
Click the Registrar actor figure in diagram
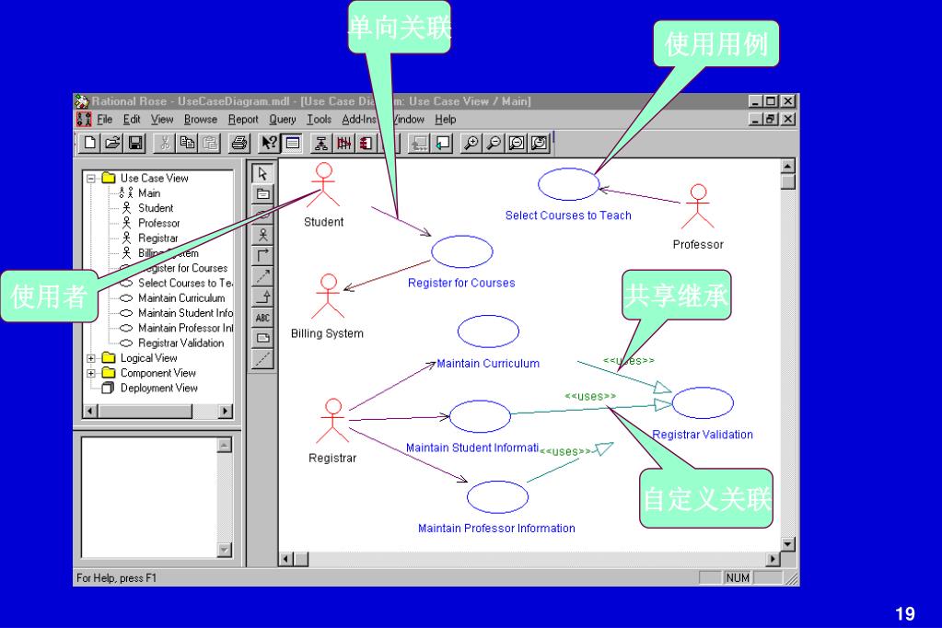point(332,420)
